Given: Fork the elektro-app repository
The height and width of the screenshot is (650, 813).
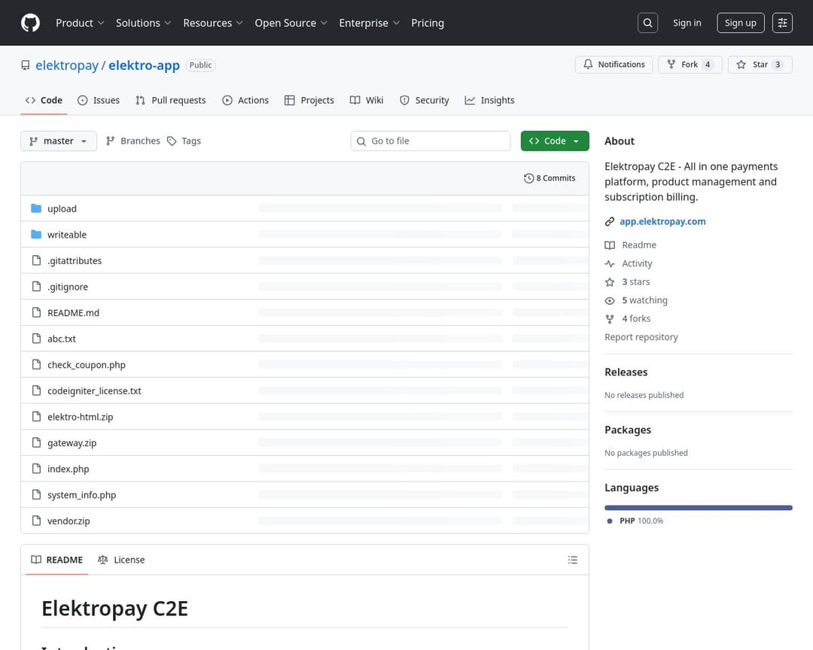Looking at the screenshot, I should 690,64.
